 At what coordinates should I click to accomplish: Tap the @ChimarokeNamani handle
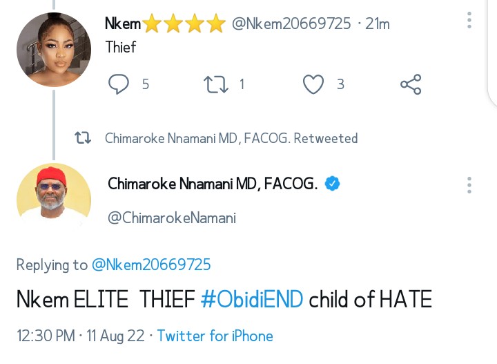pyautogui.click(x=172, y=218)
